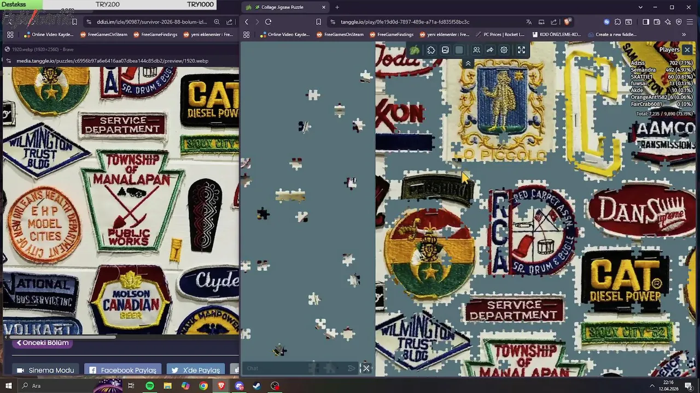Viewport: 700px width, 393px height.
Task: Open FreeGameFindings bookmark in right browser
Action: (x=391, y=34)
